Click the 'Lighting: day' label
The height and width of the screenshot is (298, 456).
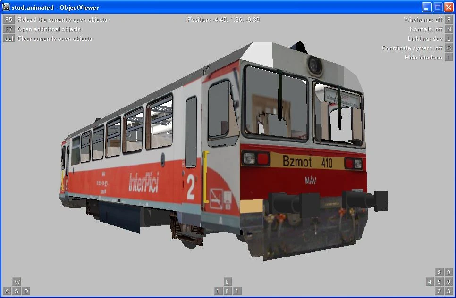pos(425,39)
